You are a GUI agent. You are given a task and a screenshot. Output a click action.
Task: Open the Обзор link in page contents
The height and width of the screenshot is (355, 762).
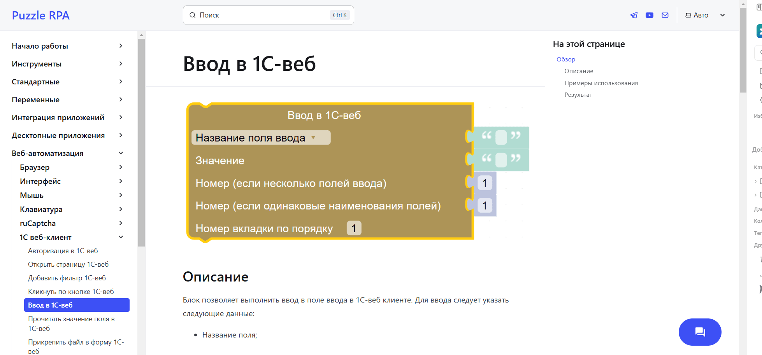pos(566,59)
